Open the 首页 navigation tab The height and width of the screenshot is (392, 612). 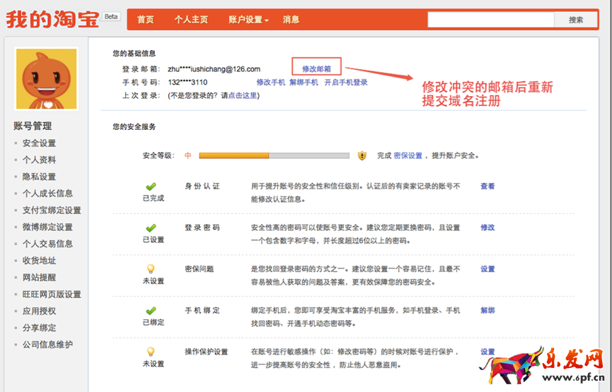tap(146, 20)
